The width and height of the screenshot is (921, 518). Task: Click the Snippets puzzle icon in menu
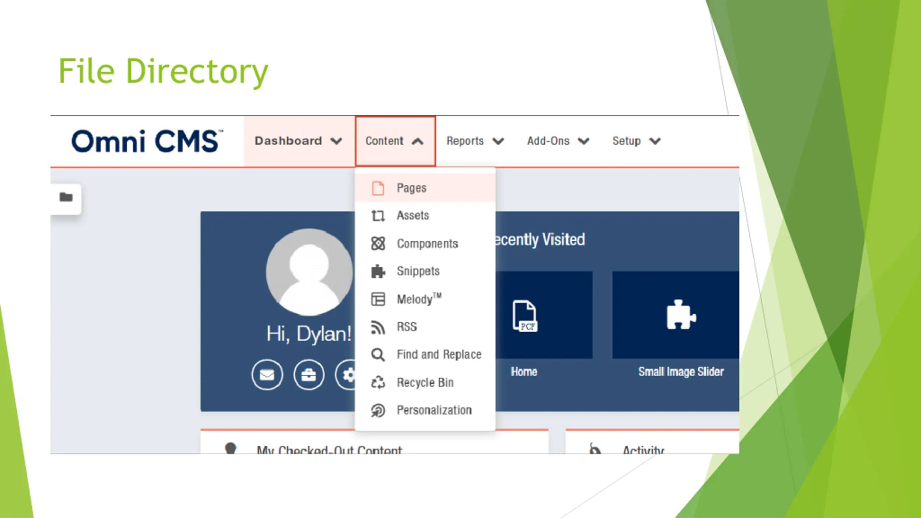point(378,271)
